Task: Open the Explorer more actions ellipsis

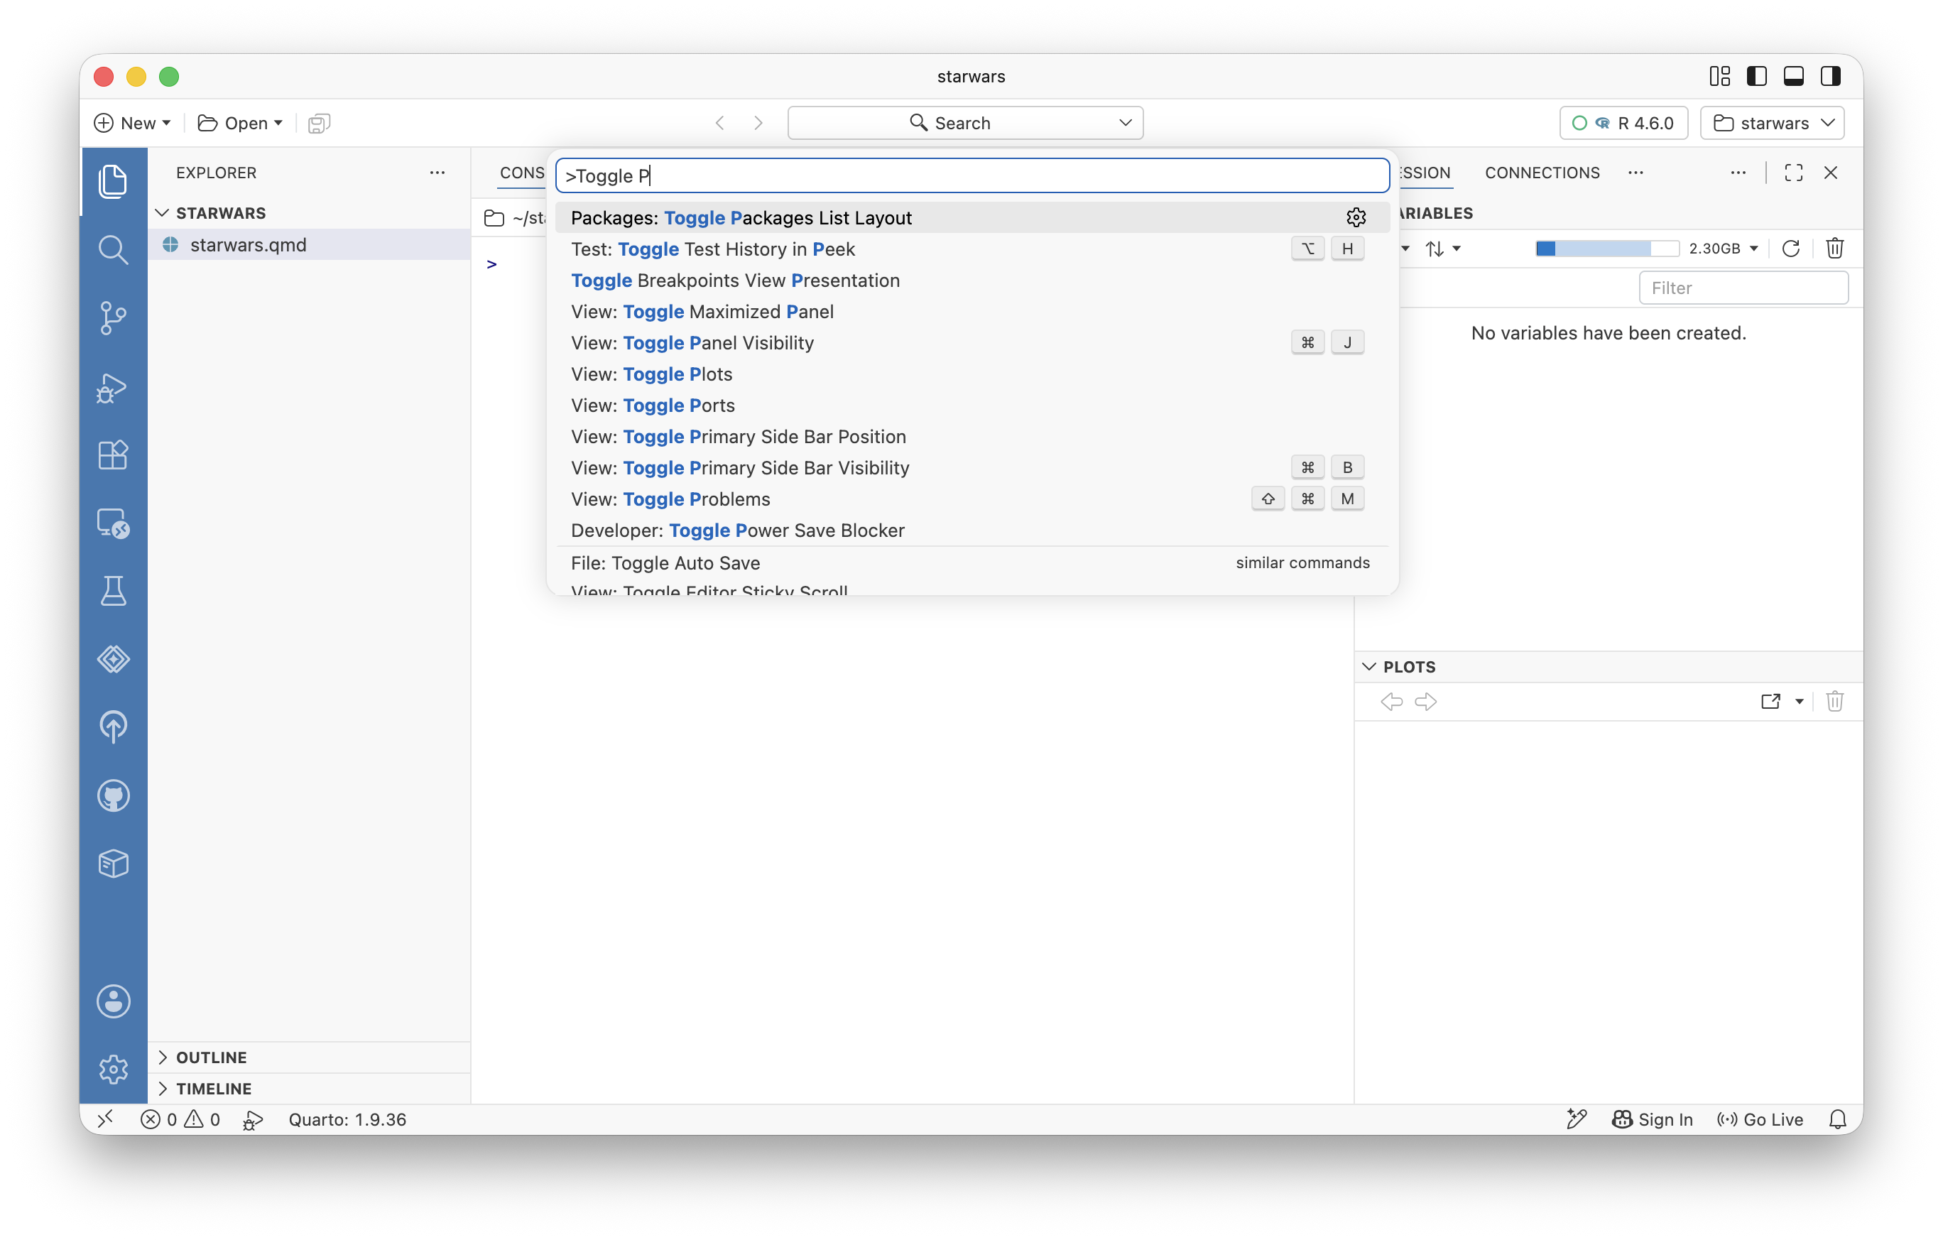Action: coord(437,173)
